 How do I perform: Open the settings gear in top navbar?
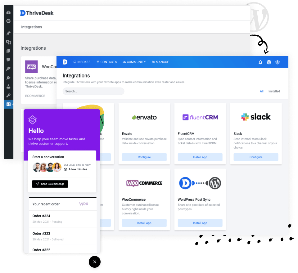pos(278,62)
